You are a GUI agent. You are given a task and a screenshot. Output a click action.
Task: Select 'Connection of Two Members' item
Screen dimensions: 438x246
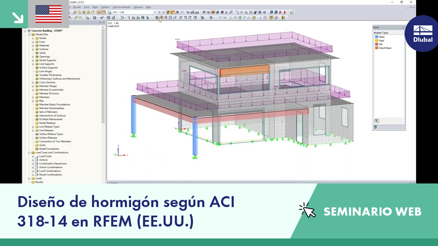pyautogui.click(x=55, y=141)
